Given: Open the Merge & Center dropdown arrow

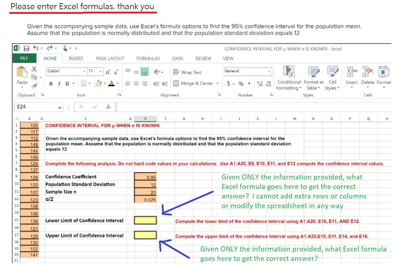Looking at the screenshot, I should (x=217, y=83).
